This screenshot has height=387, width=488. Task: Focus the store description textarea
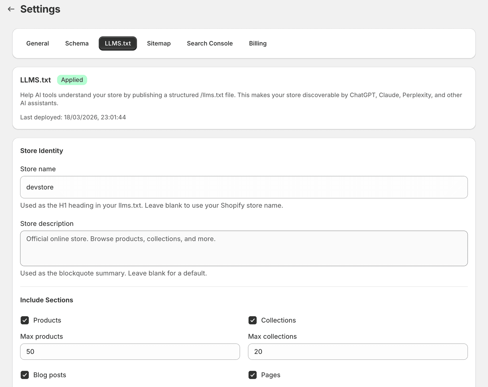tap(244, 248)
